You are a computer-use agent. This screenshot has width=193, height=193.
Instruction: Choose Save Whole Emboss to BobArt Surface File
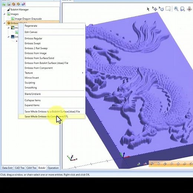tap(52, 111)
